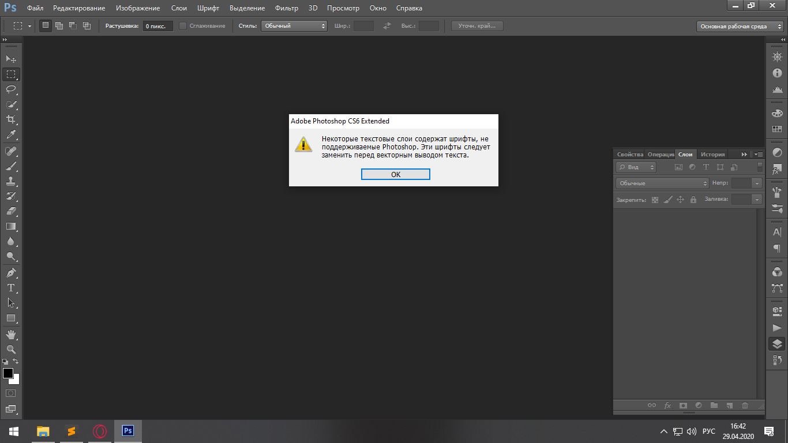Open the Фильтр menu
The image size is (788, 443).
point(287,8)
